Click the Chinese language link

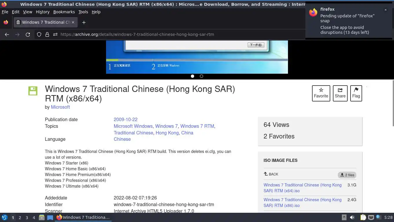(122, 139)
